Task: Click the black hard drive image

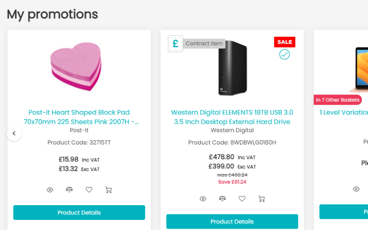Action: pos(233,68)
